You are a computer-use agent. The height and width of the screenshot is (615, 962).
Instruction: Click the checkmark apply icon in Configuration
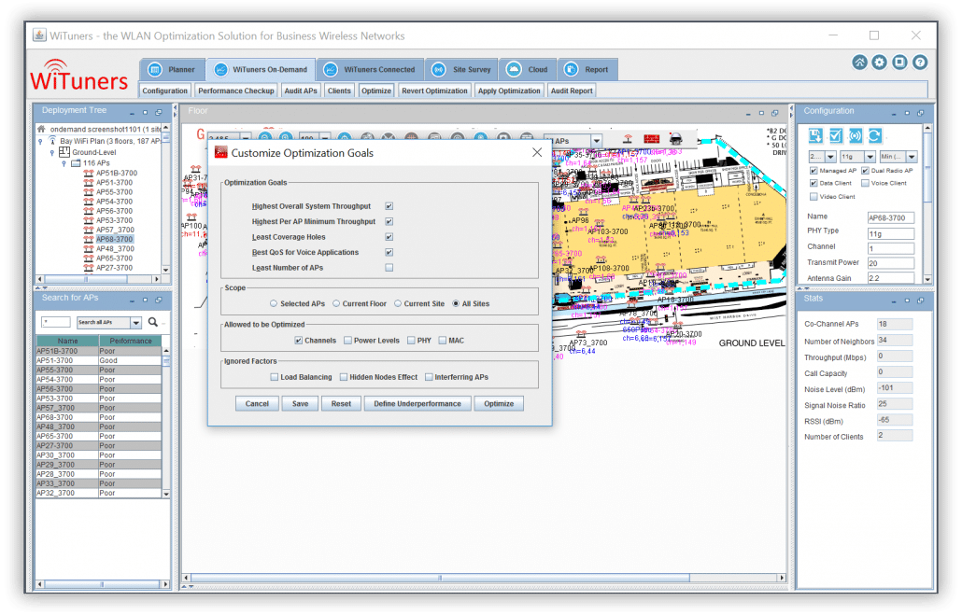[x=835, y=135]
